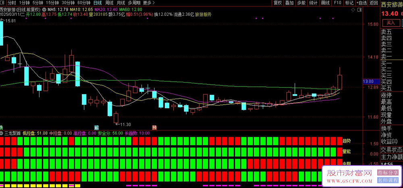Viewport: 403px width, 188px height.
Task: Open the 画线 drawing tools
Action: click(326, 3)
